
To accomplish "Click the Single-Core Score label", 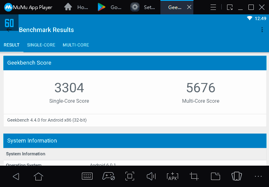I will (69, 101).
